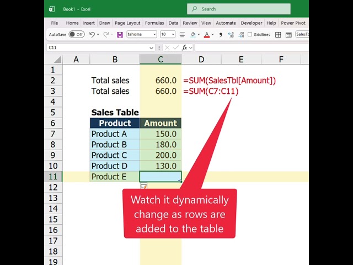
Task: Open the Help ribbon tab
Action: 271,23
